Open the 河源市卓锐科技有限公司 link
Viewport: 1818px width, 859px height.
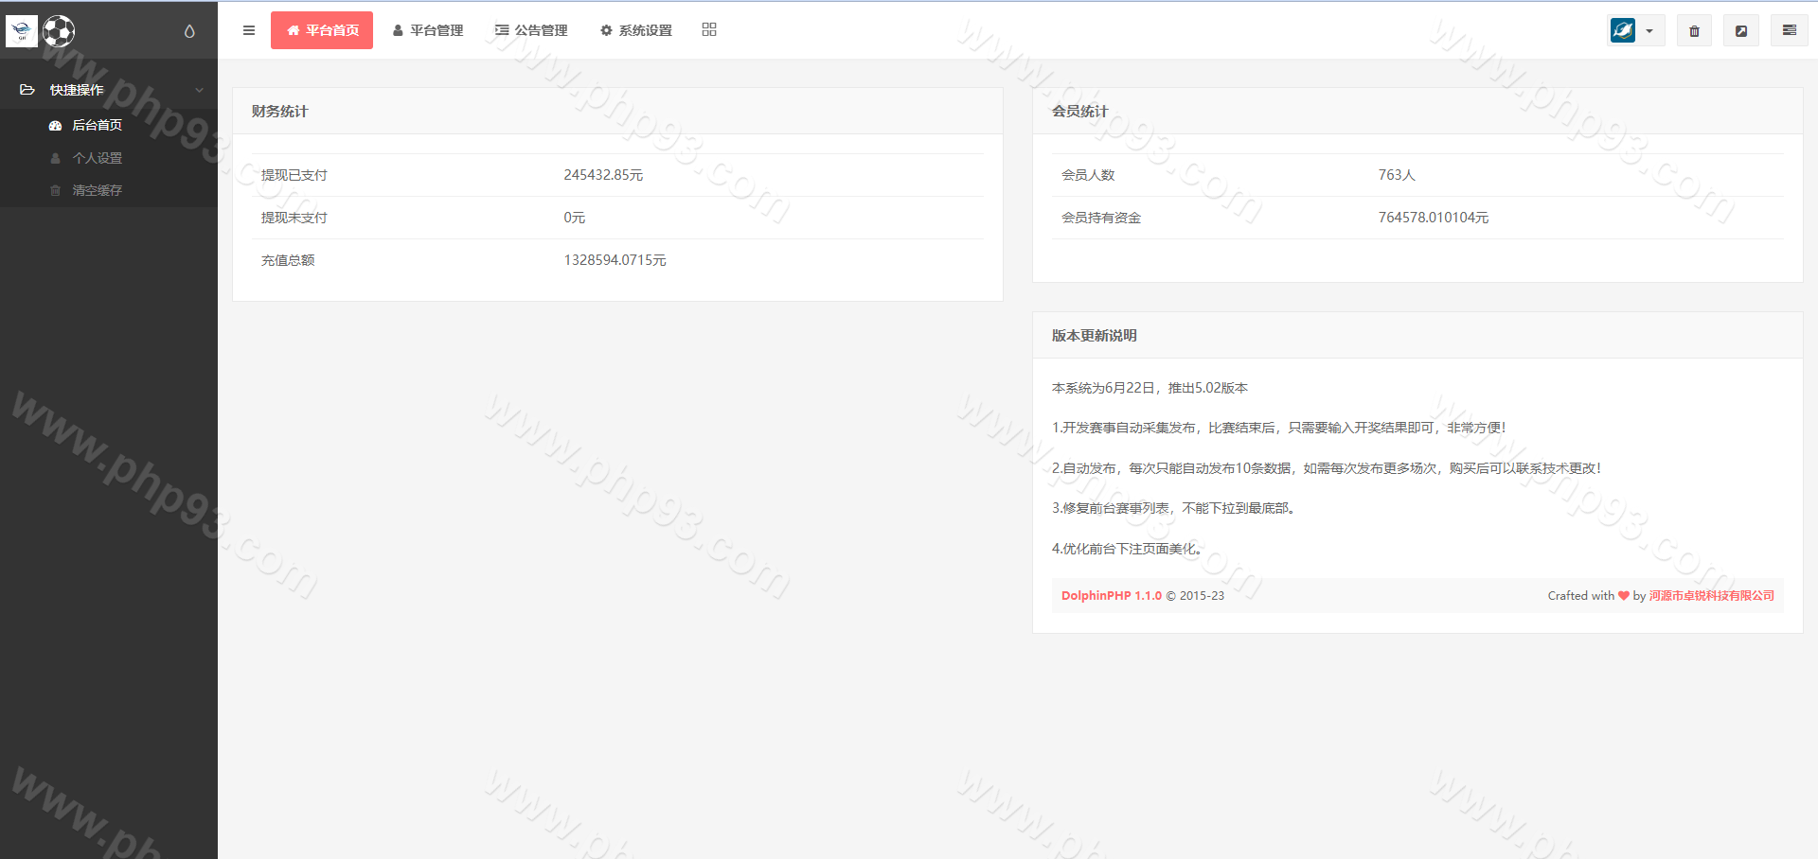tap(1711, 596)
